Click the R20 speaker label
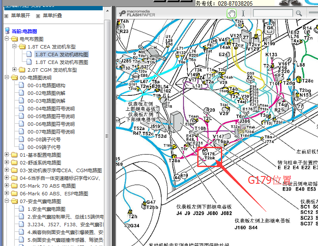 click(x=211, y=110)
